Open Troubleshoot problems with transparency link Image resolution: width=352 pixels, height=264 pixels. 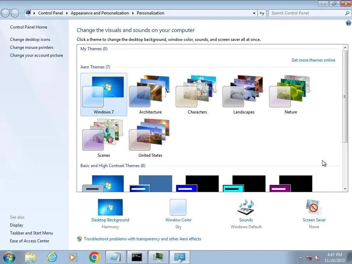[142, 239]
